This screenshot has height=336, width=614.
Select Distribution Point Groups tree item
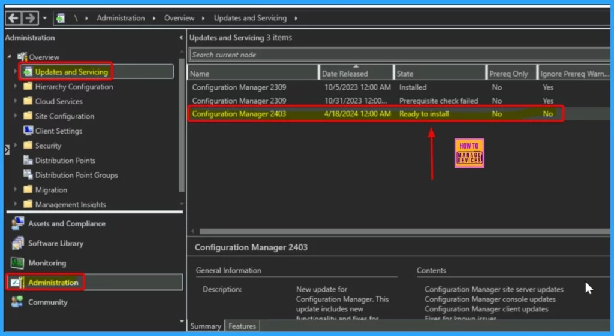76,175
